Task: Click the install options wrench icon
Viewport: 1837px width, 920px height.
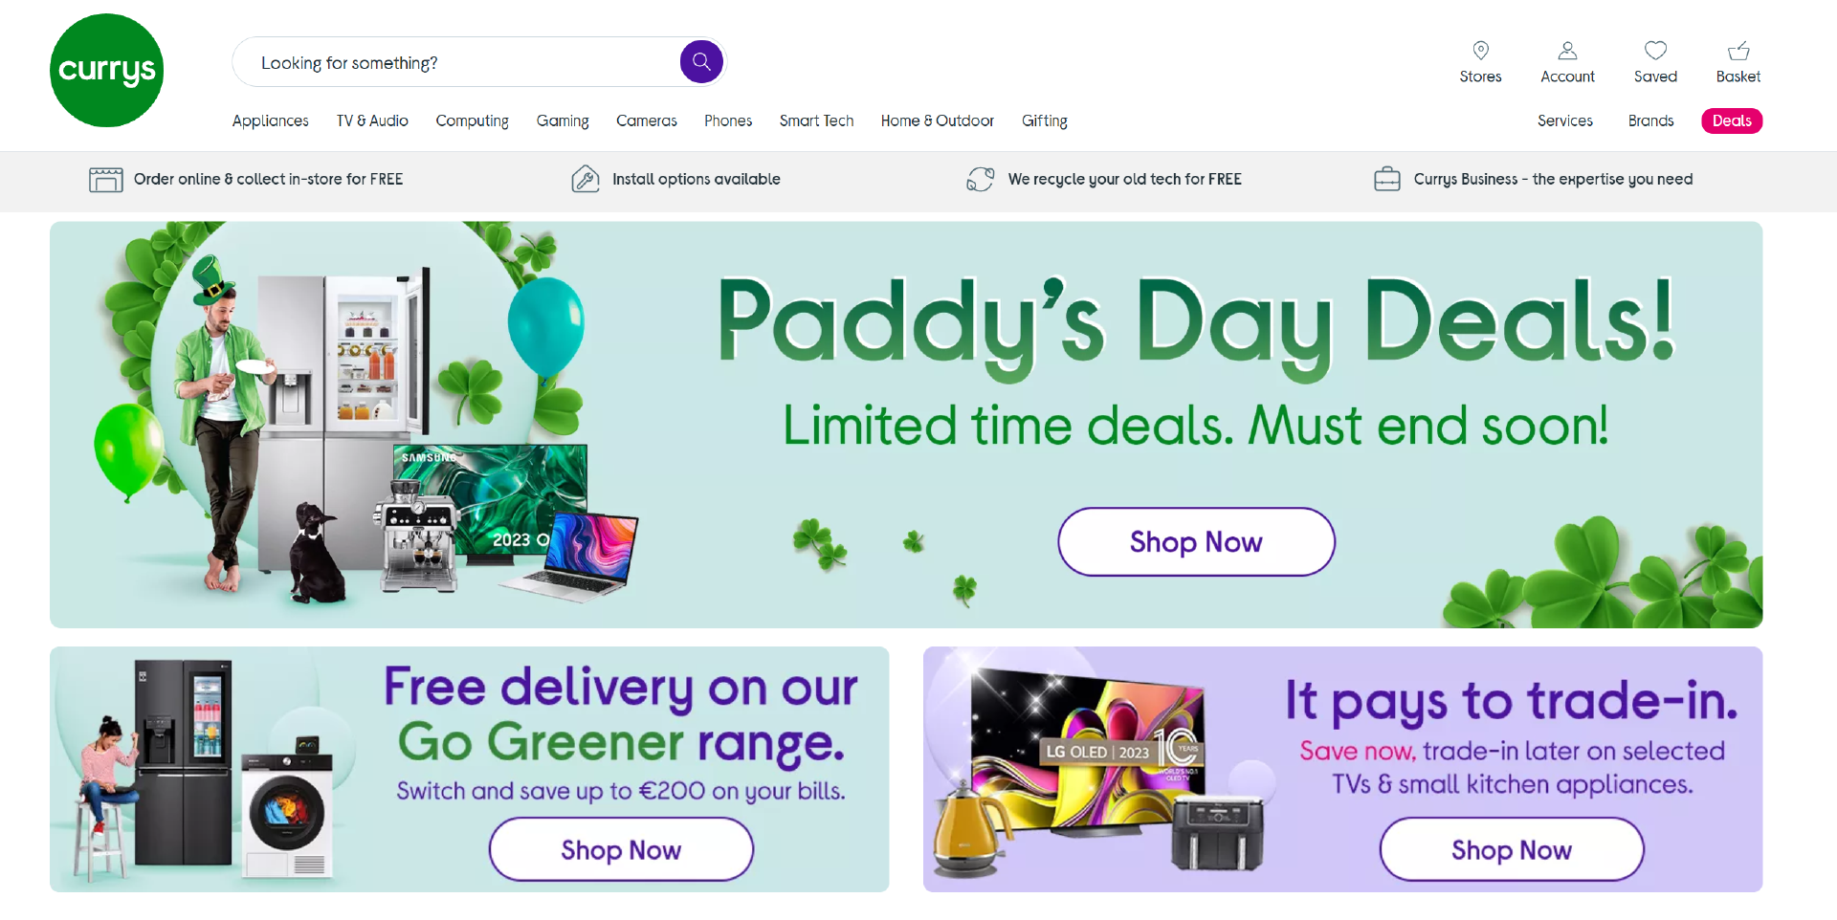Action: (586, 179)
